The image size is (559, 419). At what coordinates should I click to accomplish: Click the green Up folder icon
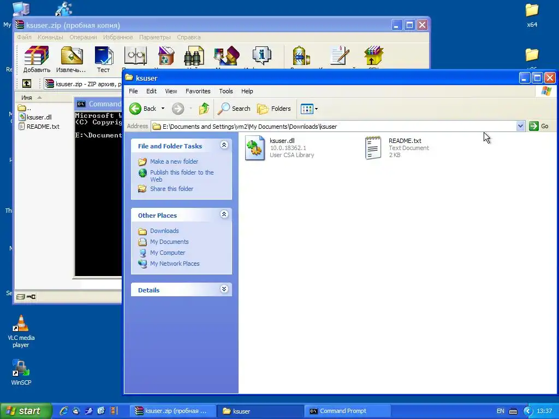pos(204,109)
